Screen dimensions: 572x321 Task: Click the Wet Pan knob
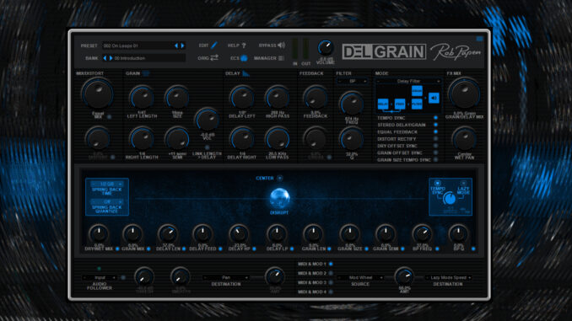(464, 140)
